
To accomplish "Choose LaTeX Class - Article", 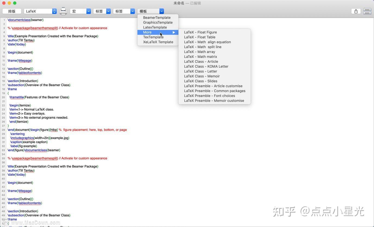I will click(214, 62).
